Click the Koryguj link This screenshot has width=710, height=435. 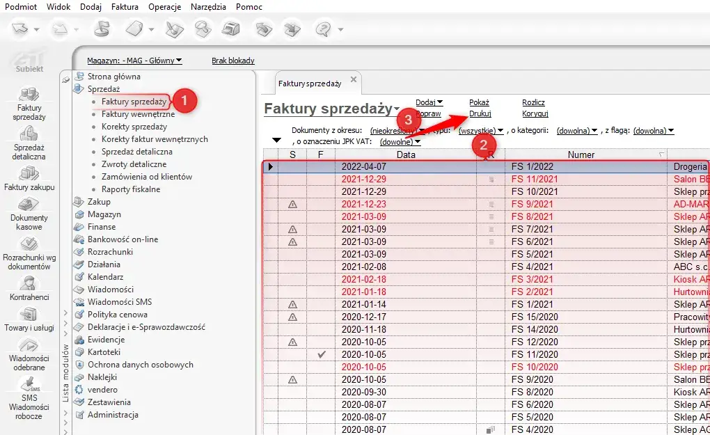[535, 113]
